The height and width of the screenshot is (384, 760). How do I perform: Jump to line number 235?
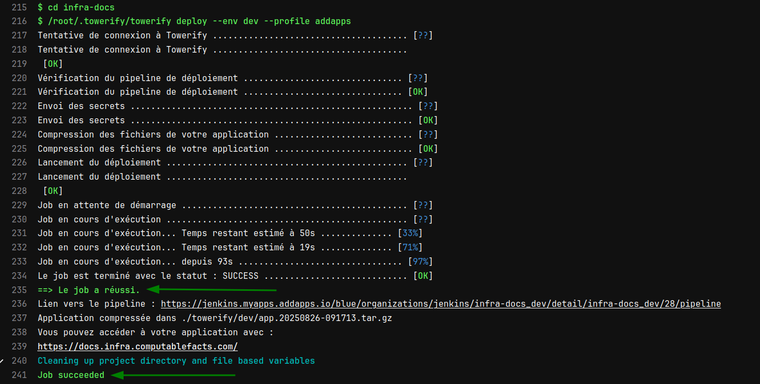click(19, 290)
